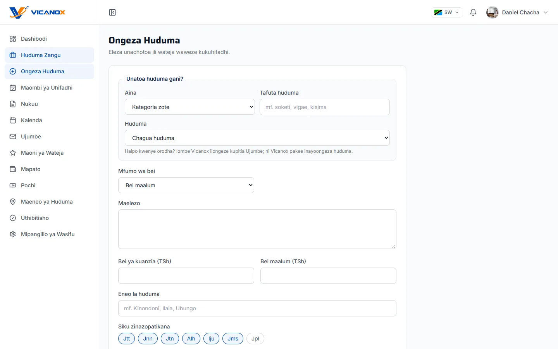The width and height of the screenshot is (558, 349).
Task: Toggle the Jtt day chip
Action: tap(126, 339)
